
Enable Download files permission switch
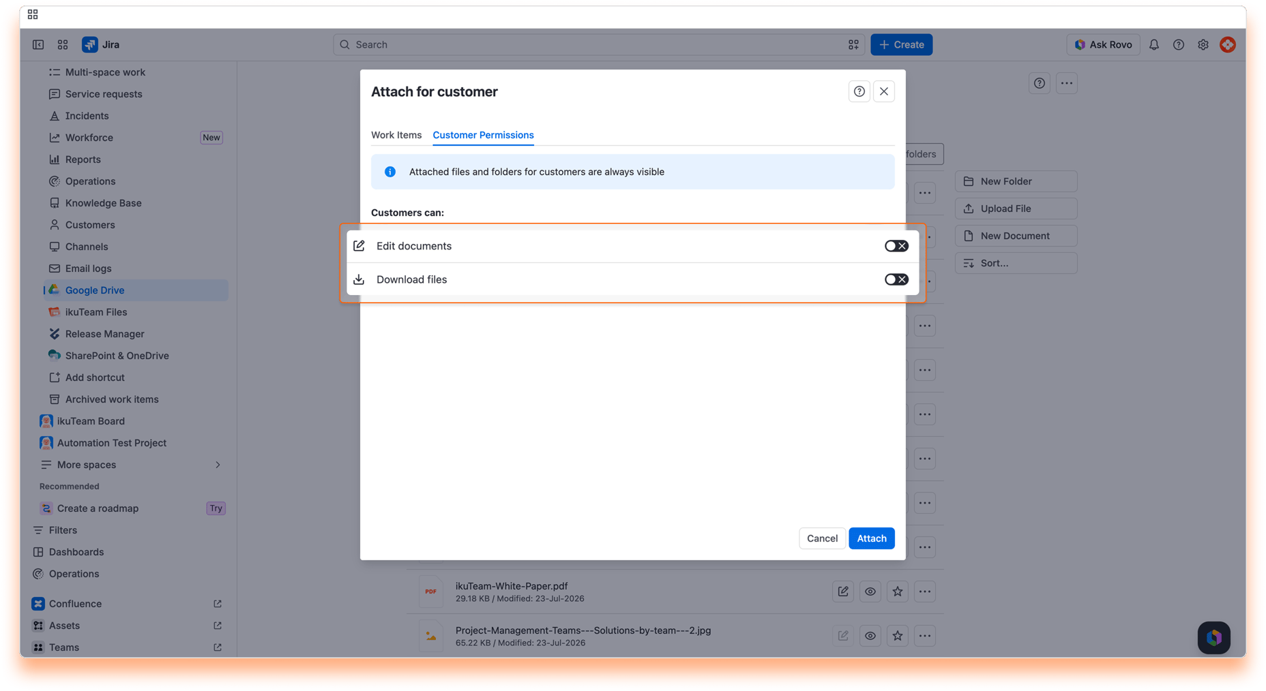click(x=896, y=279)
